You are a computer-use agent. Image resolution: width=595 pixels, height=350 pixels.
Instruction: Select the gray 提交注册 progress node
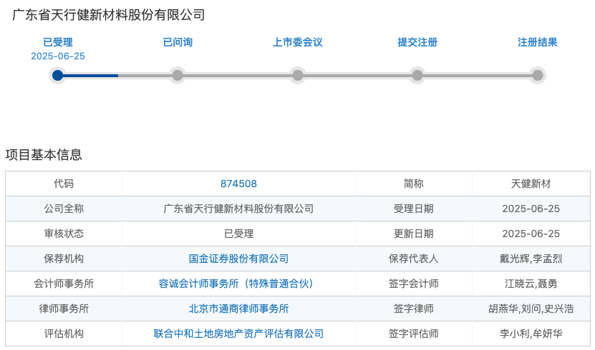(417, 75)
